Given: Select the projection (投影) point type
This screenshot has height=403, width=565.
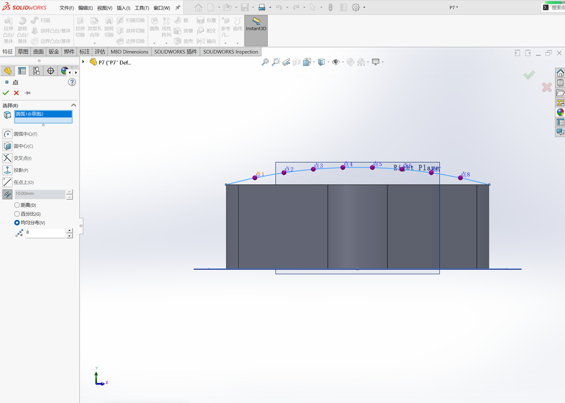Looking at the screenshot, I should click(x=7, y=170).
